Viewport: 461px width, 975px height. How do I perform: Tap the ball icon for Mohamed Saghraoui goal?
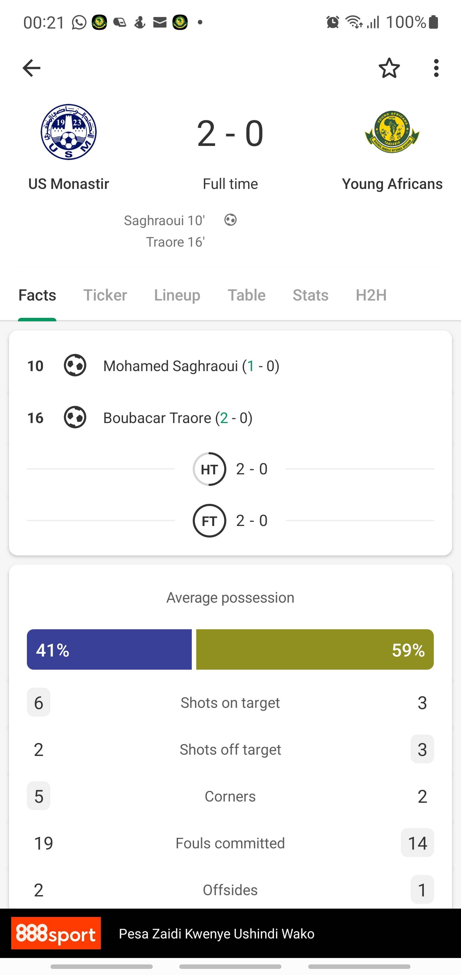75,365
